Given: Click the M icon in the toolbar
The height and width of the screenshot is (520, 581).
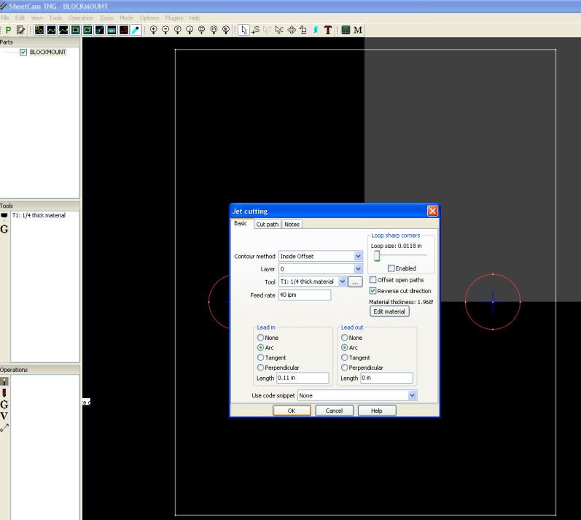Looking at the screenshot, I should 359,30.
